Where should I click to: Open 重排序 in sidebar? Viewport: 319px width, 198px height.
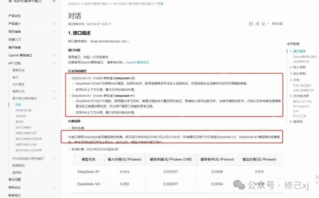pyautogui.click(x=19, y=122)
